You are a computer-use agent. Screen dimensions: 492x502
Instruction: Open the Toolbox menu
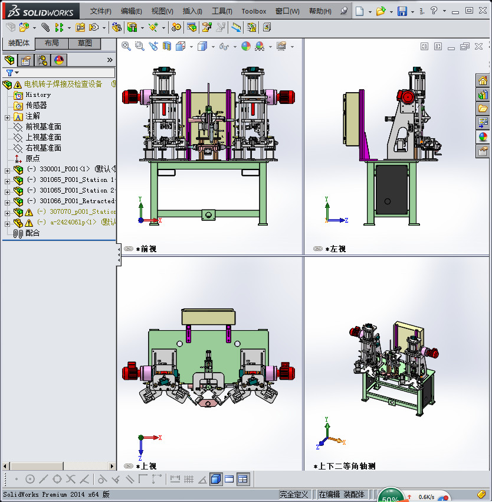(x=254, y=11)
